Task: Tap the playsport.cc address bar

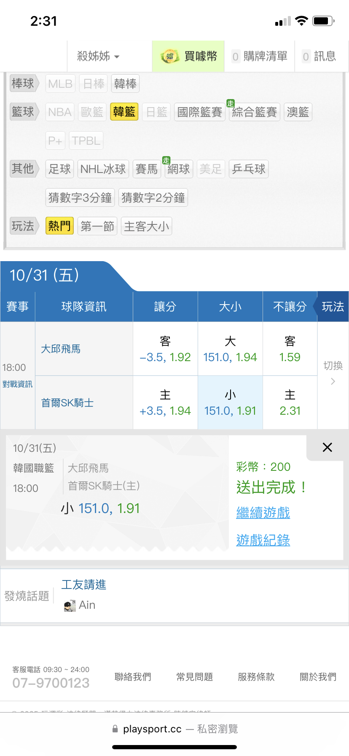Action: point(174,729)
